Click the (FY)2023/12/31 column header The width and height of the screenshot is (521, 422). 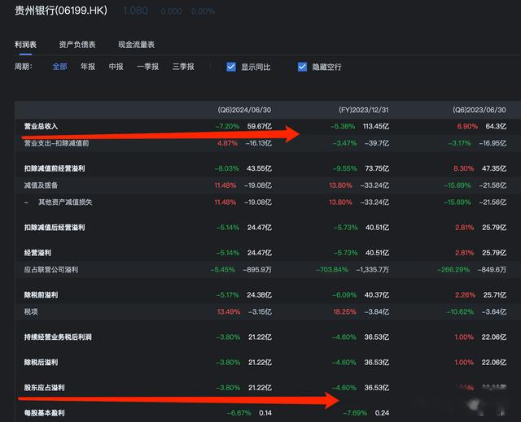tap(364, 110)
